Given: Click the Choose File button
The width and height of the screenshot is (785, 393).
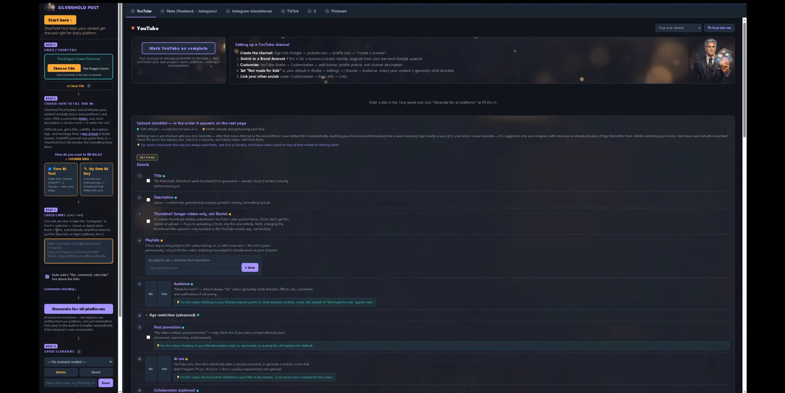Looking at the screenshot, I should (64, 68).
